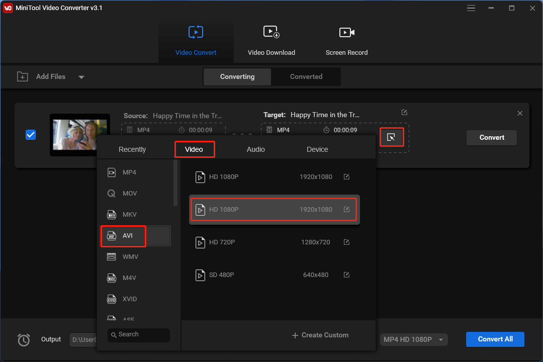Open the Device format tab

(317, 149)
